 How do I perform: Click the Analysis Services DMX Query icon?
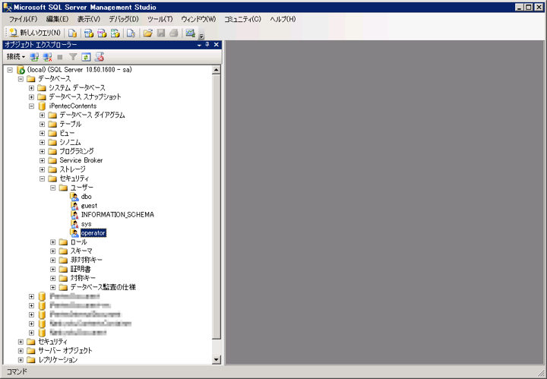click(x=102, y=33)
